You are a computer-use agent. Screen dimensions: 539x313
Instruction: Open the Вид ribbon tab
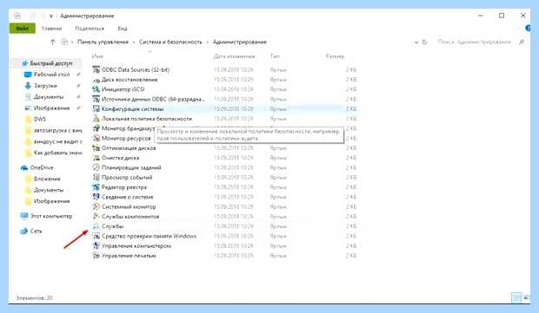[x=123, y=29]
